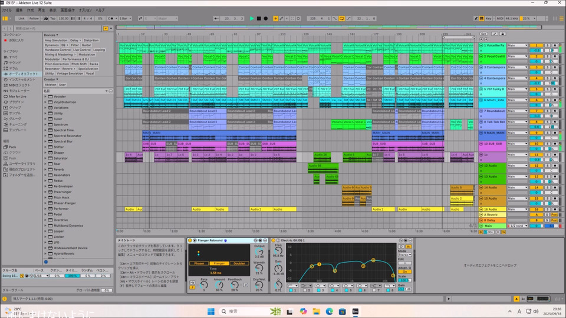Screen dimensions: 566x318
Task: Toggle Flanger Rebound device activator
Action: coord(190,240)
